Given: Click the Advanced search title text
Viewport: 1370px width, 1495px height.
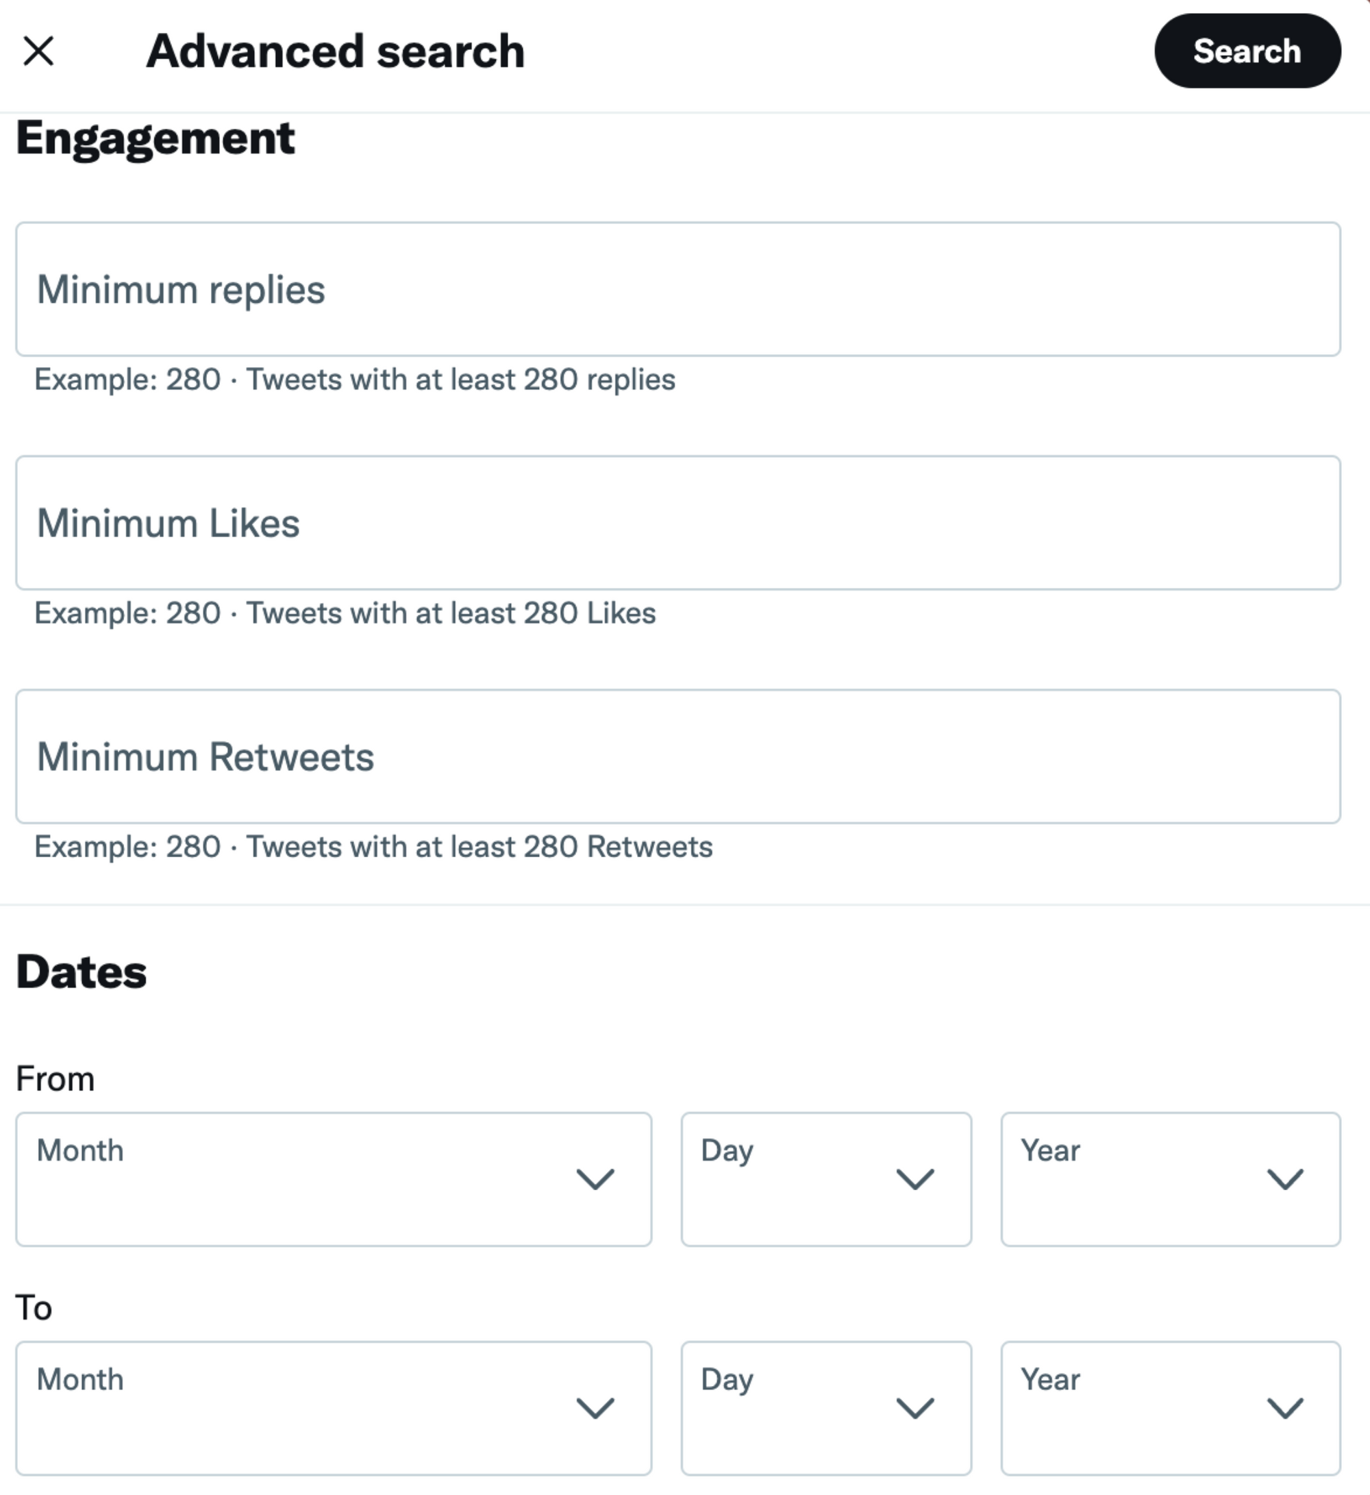Looking at the screenshot, I should [x=335, y=51].
